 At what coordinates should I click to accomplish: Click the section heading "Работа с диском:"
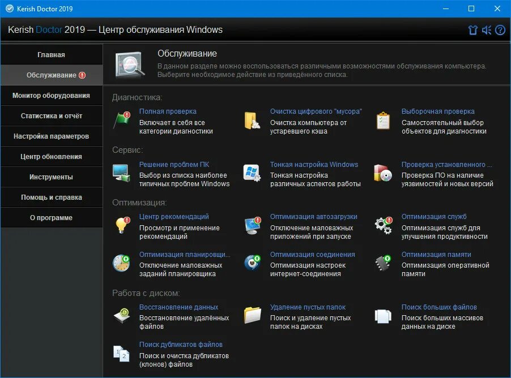click(146, 293)
